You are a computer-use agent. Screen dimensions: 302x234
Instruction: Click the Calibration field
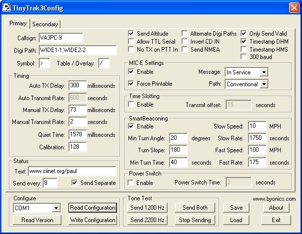[78, 147]
